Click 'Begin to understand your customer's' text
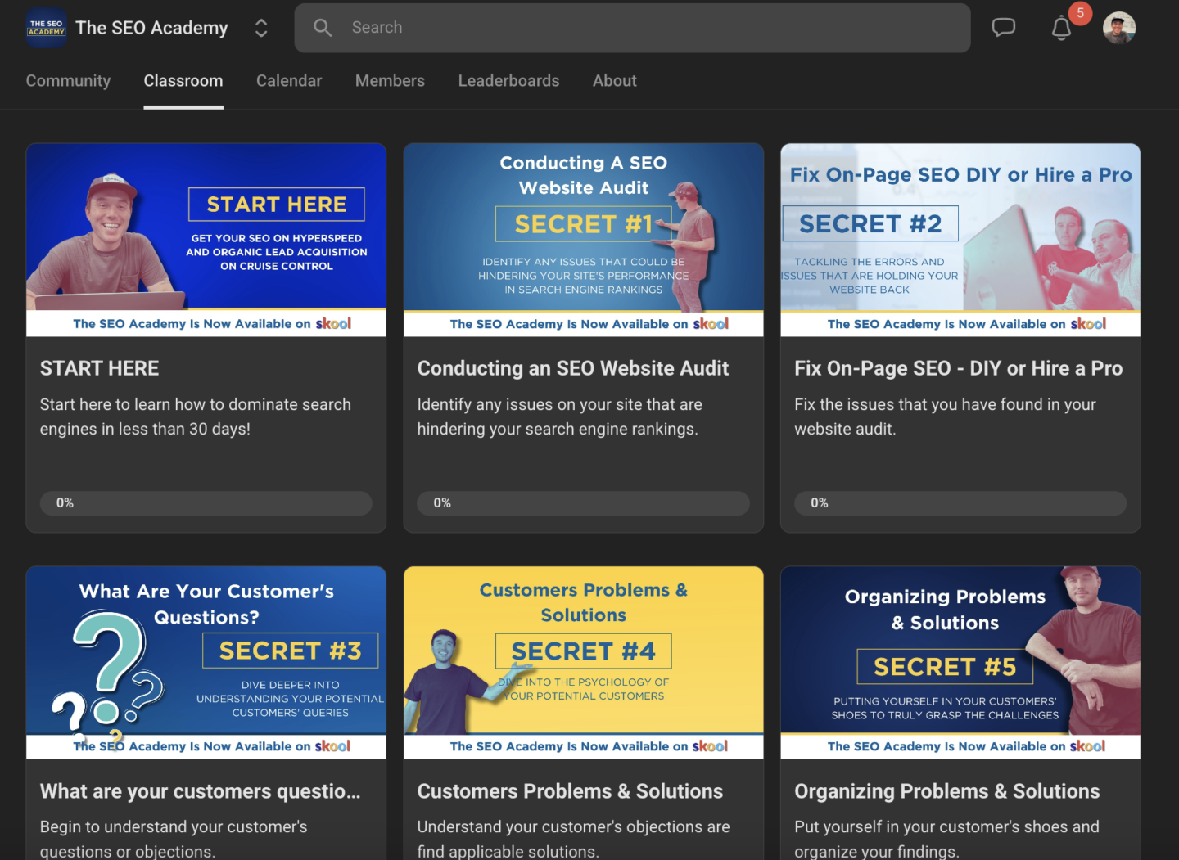 [174, 839]
